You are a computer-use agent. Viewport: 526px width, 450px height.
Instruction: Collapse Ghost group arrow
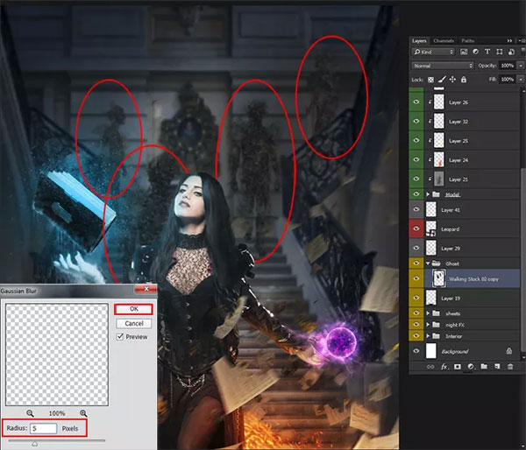(x=428, y=264)
